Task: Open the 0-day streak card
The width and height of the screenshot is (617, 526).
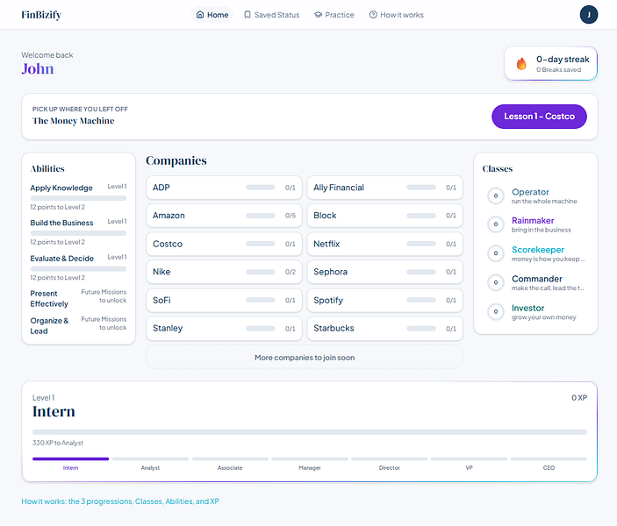Action: point(551,64)
